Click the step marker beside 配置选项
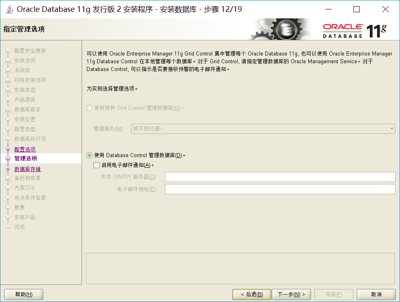 [8, 149]
